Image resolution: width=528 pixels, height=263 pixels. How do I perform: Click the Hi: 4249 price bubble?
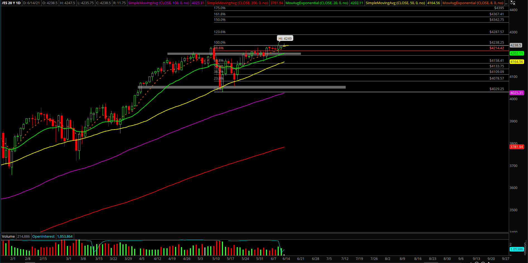285,38
